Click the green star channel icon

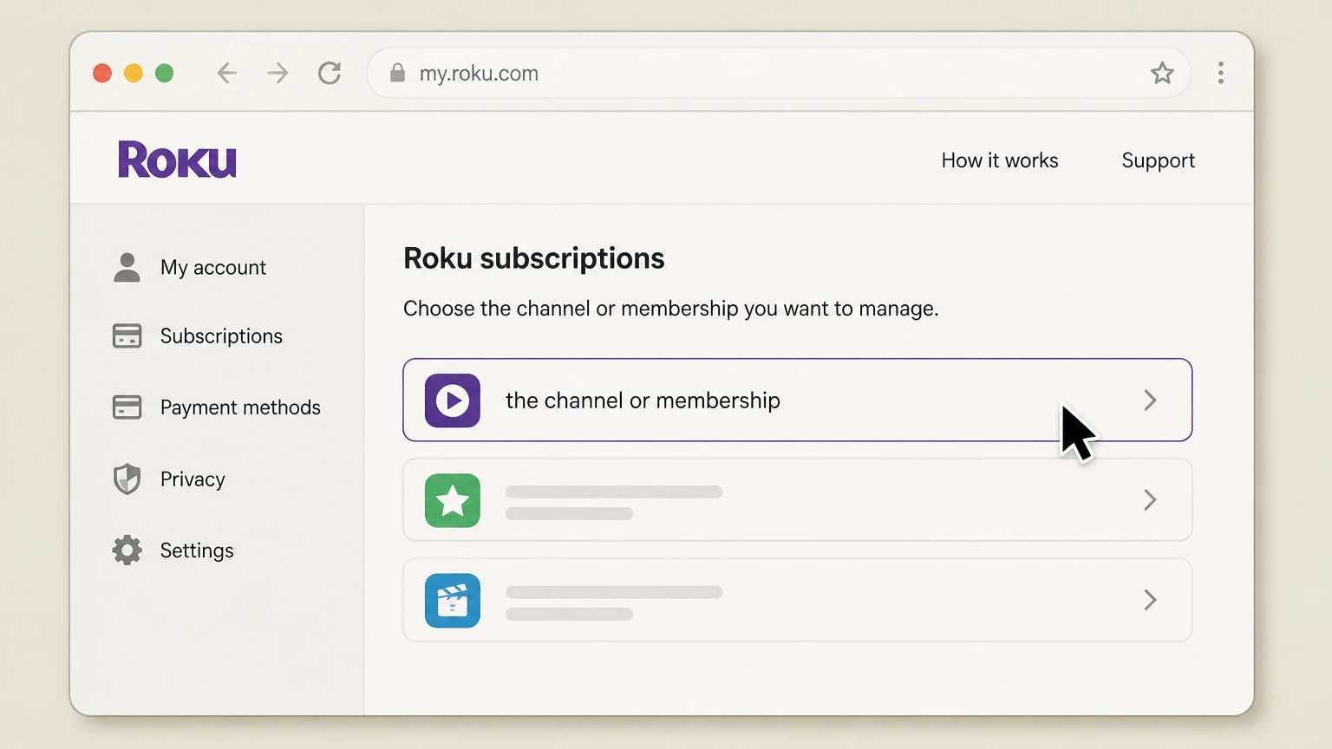coord(453,500)
